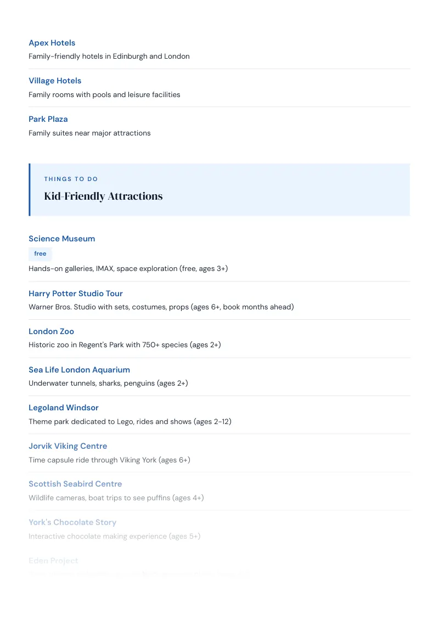Open the Apex Hotels link
The height and width of the screenshot is (621, 439).
pos(52,43)
